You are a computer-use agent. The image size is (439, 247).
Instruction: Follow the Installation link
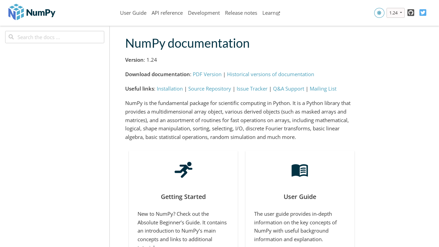tap(170, 89)
